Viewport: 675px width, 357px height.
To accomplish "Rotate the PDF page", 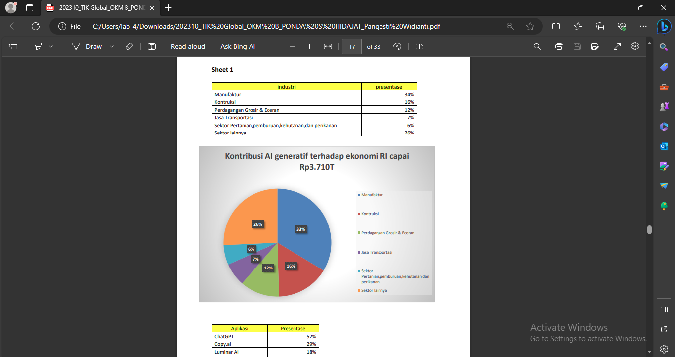I will pos(397,46).
